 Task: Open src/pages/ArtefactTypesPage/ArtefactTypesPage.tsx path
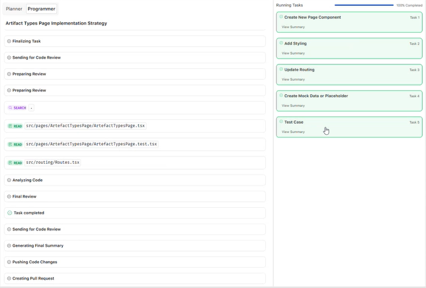pos(85,126)
